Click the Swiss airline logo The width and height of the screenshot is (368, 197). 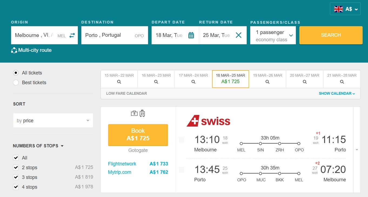[208, 121]
